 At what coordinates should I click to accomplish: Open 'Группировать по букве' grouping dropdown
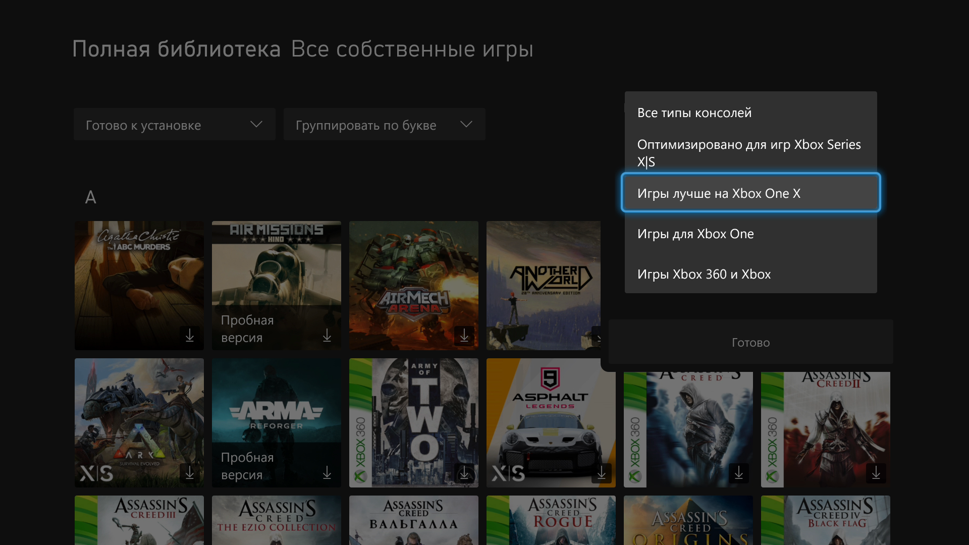(384, 125)
